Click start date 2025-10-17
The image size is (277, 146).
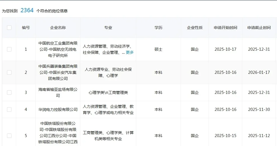(225, 49)
